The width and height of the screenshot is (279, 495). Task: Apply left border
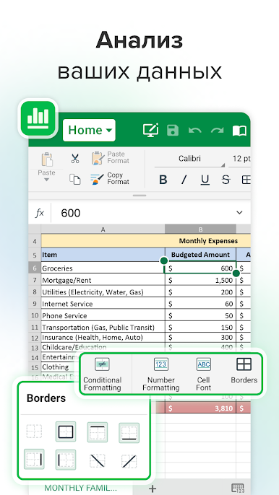point(66,460)
